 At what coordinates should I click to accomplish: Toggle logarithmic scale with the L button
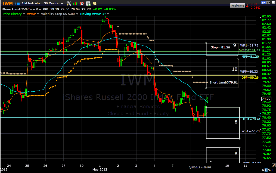click(x=266, y=170)
